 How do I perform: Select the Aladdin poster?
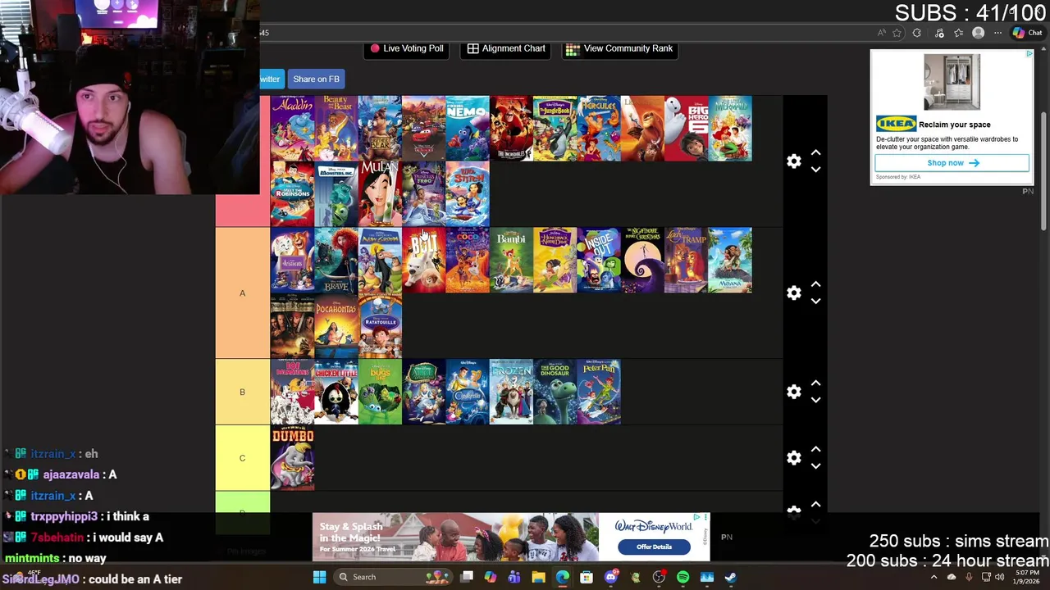292,129
